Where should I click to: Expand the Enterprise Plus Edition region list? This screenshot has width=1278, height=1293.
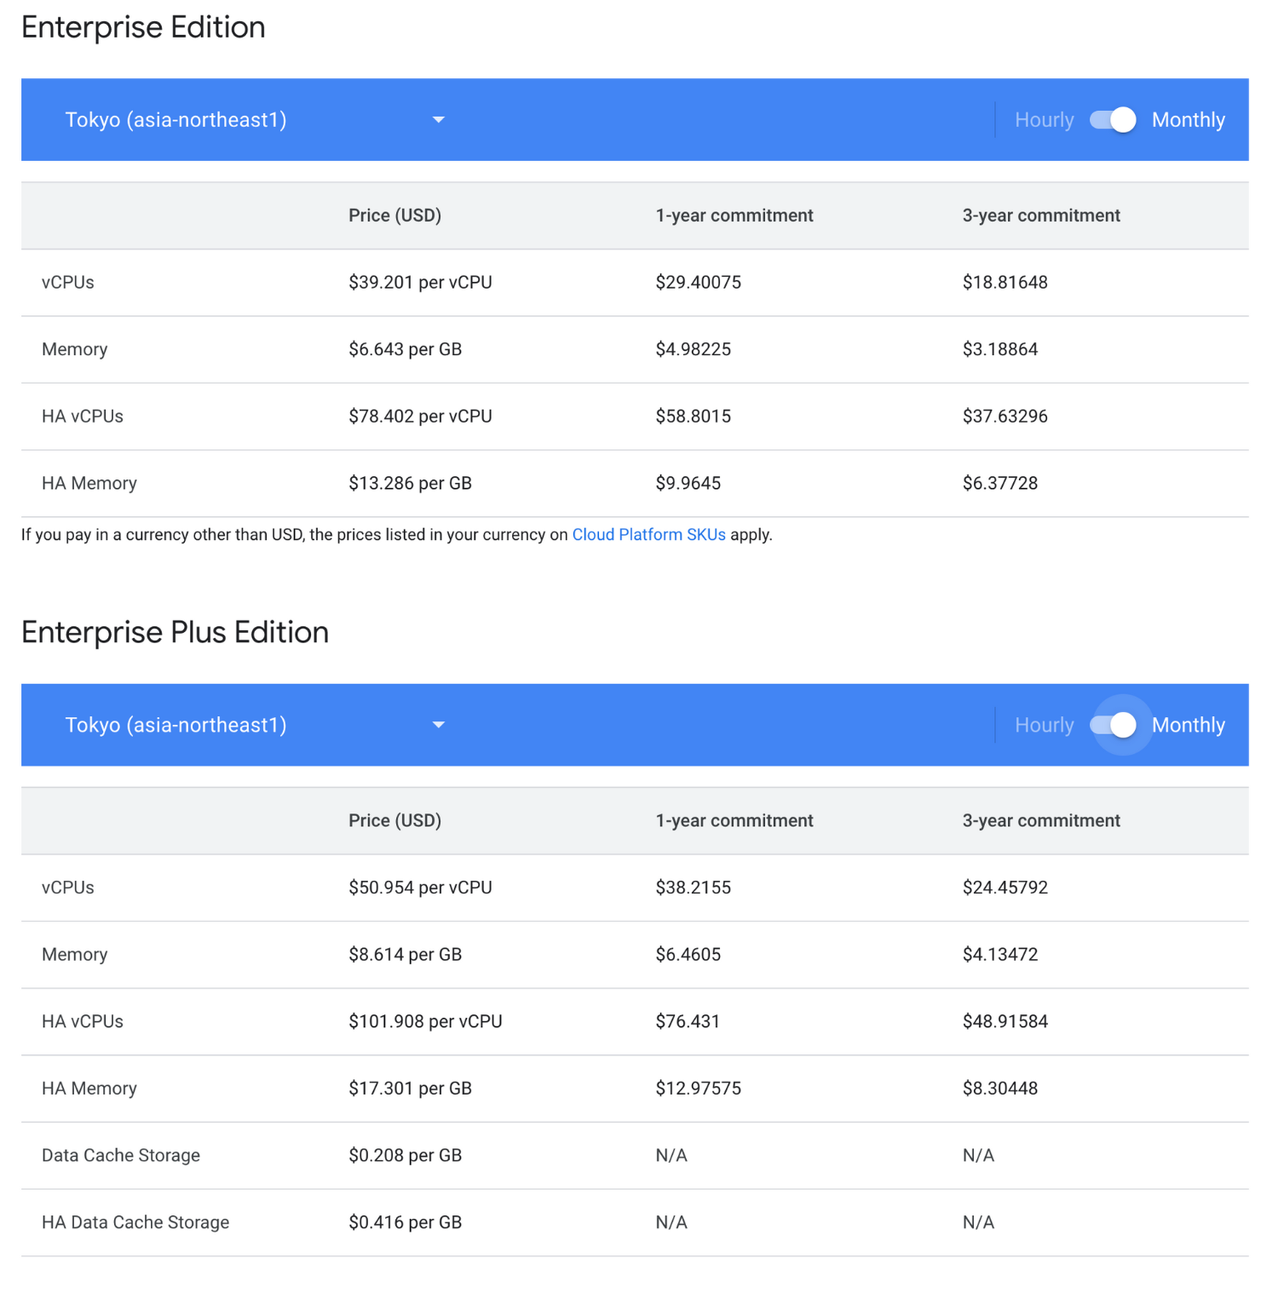[x=176, y=725]
